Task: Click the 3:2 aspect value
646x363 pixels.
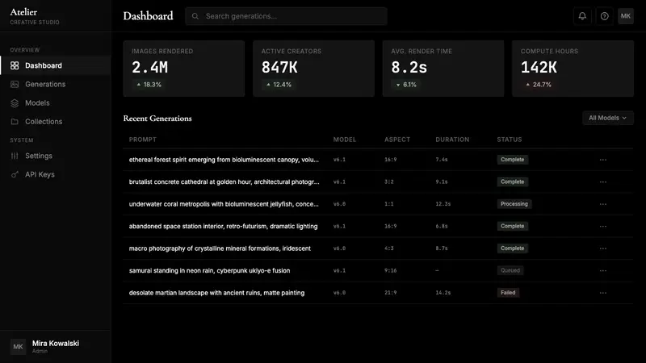Action: point(389,182)
